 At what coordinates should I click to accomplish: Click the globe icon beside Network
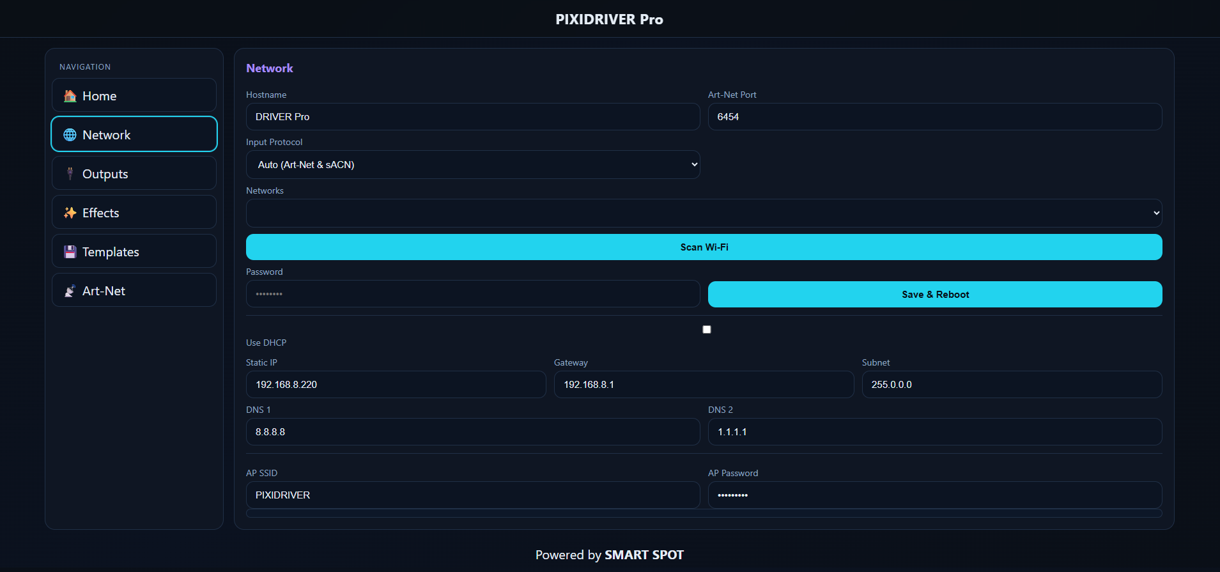pyautogui.click(x=70, y=135)
